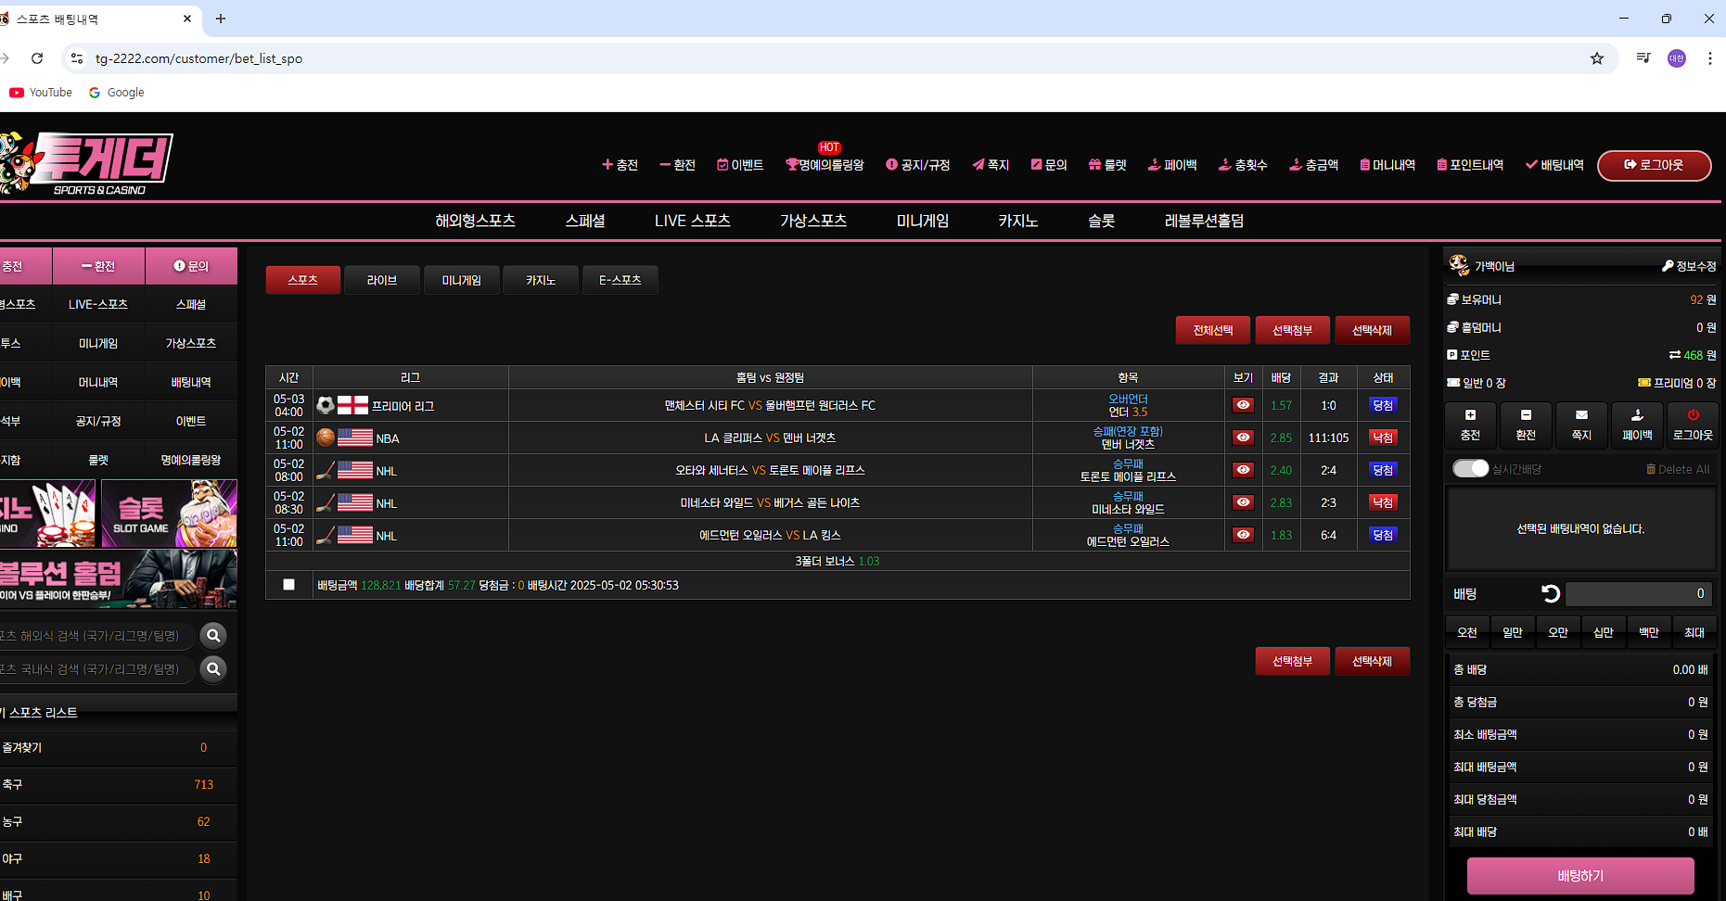
Task: Click lower 선택삭제 button below table
Action: (1372, 661)
